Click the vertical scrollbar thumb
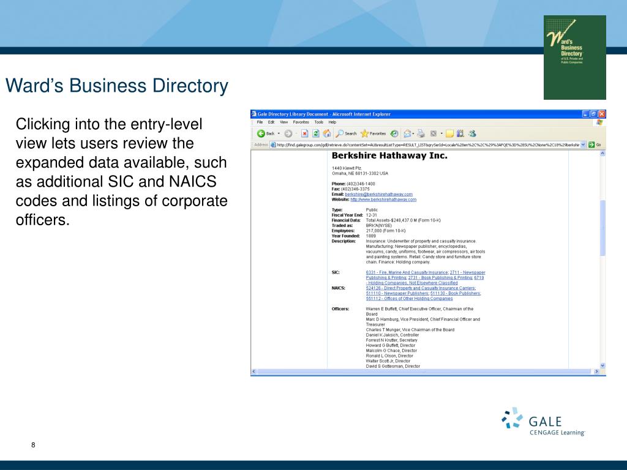This screenshot has height=470, width=627. click(x=603, y=228)
